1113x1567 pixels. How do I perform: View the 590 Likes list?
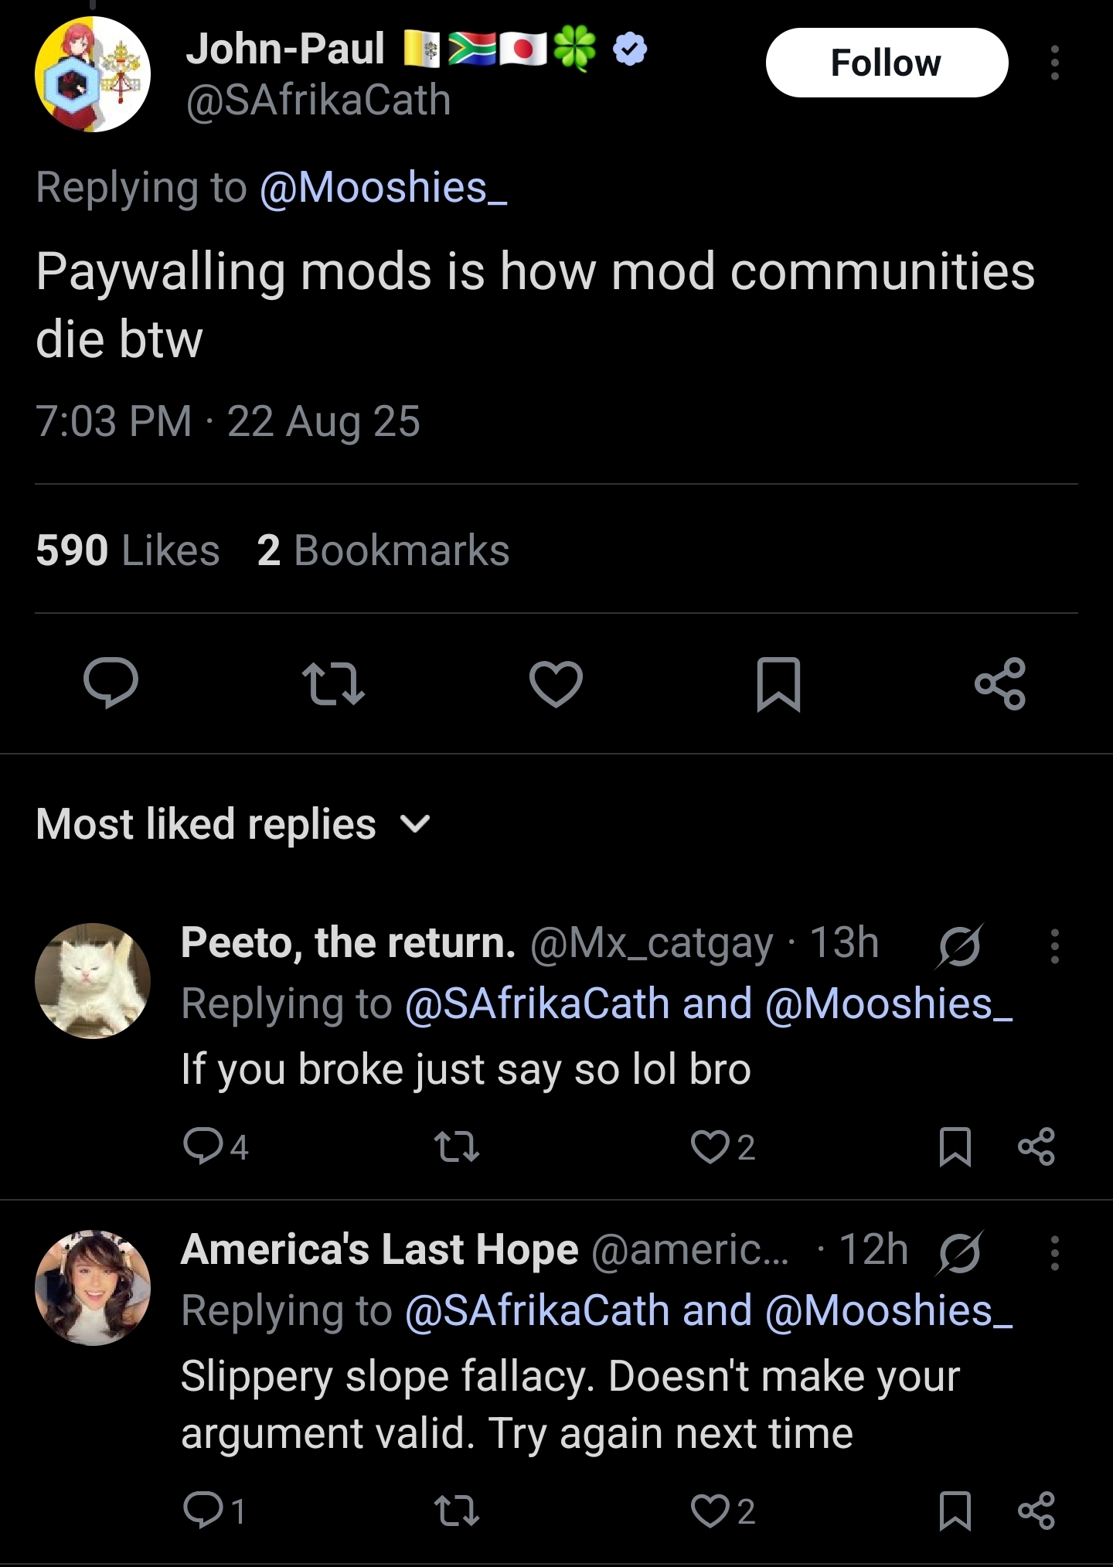point(128,550)
